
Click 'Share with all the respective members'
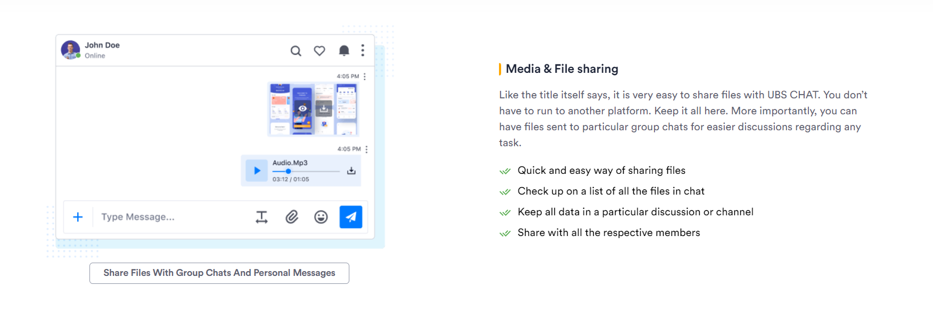point(609,233)
